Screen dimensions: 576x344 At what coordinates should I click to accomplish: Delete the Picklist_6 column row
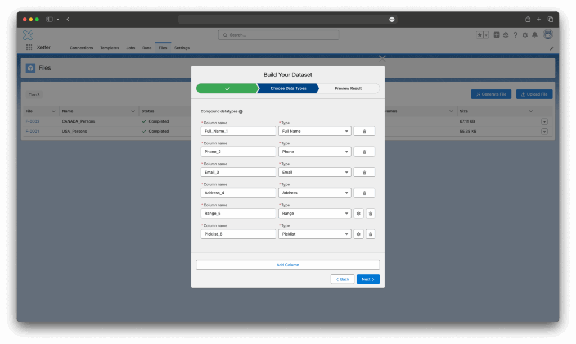tap(370, 234)
